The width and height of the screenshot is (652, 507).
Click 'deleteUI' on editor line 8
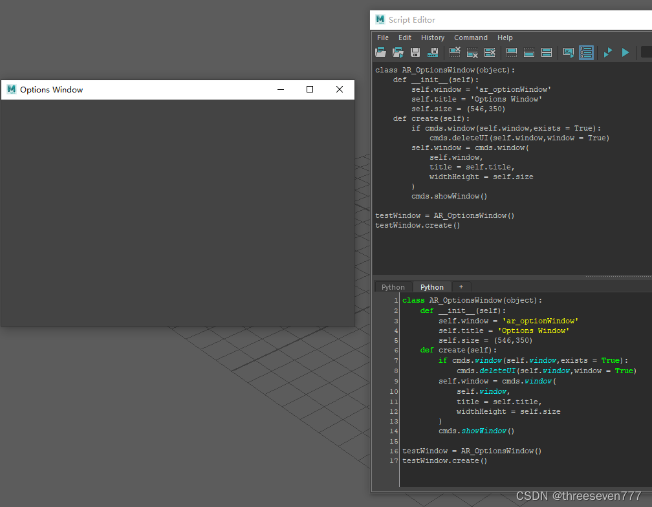point(497,371)
